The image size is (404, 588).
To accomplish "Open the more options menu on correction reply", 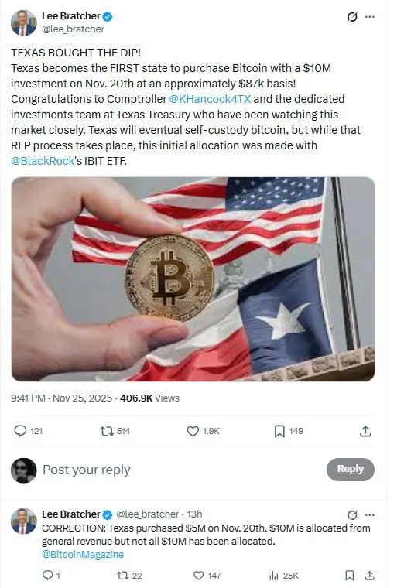I will [370, 514].
